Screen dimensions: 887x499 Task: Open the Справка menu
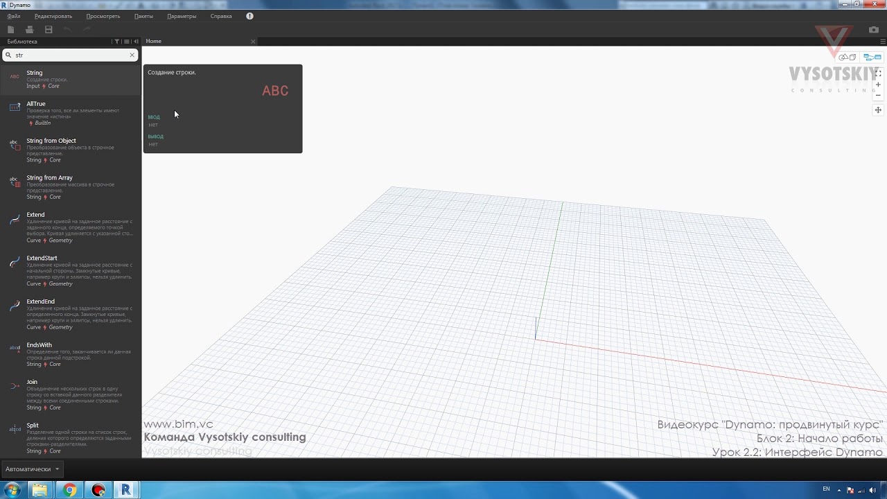click(x=221, y=16)
